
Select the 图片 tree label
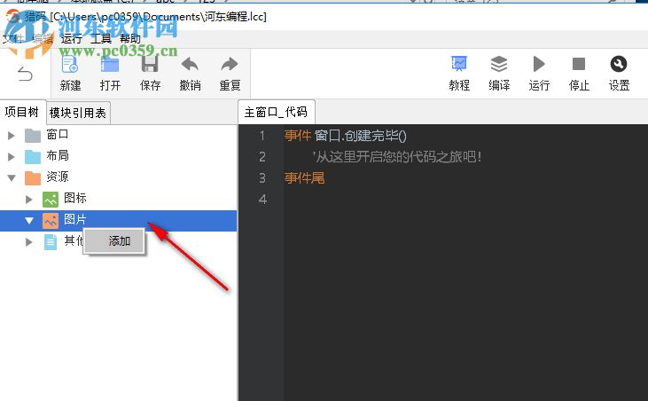pos(74,219)
